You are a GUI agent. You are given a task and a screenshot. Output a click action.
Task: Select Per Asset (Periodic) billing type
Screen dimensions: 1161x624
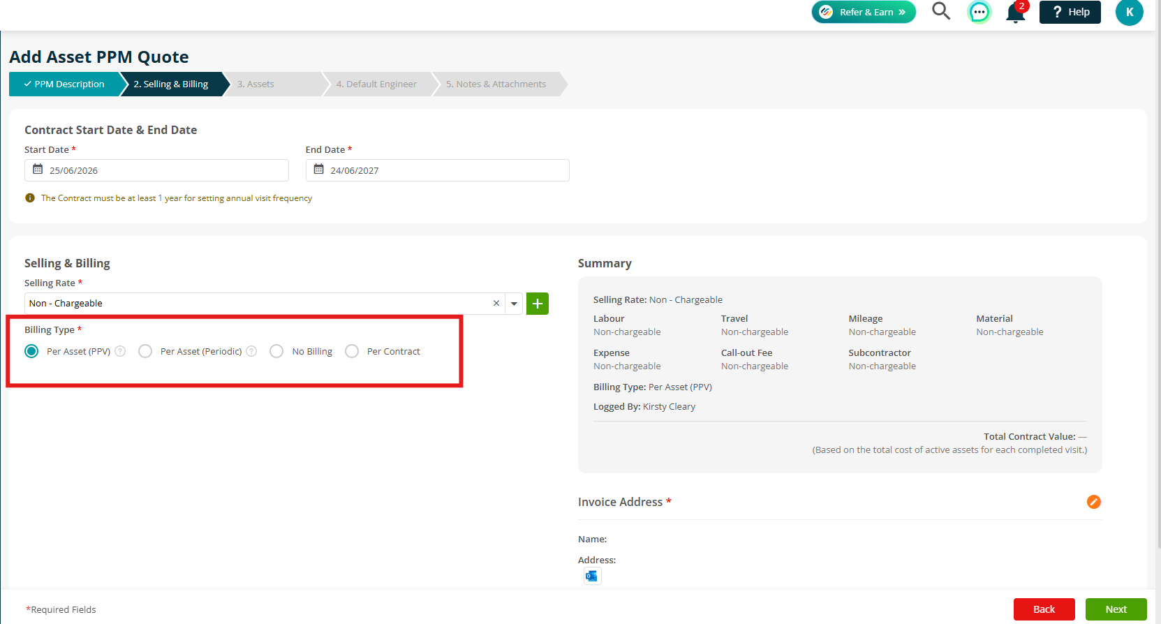pos(145,351)
